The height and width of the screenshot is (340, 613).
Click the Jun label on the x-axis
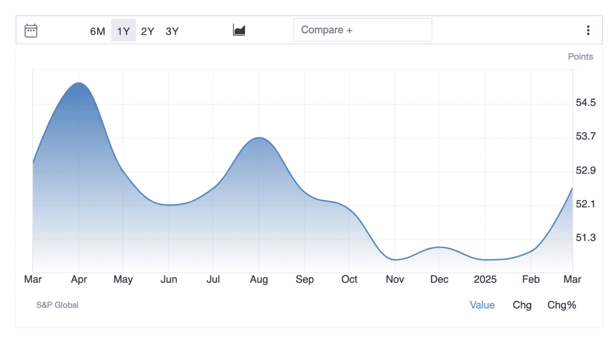click(169, 279)
